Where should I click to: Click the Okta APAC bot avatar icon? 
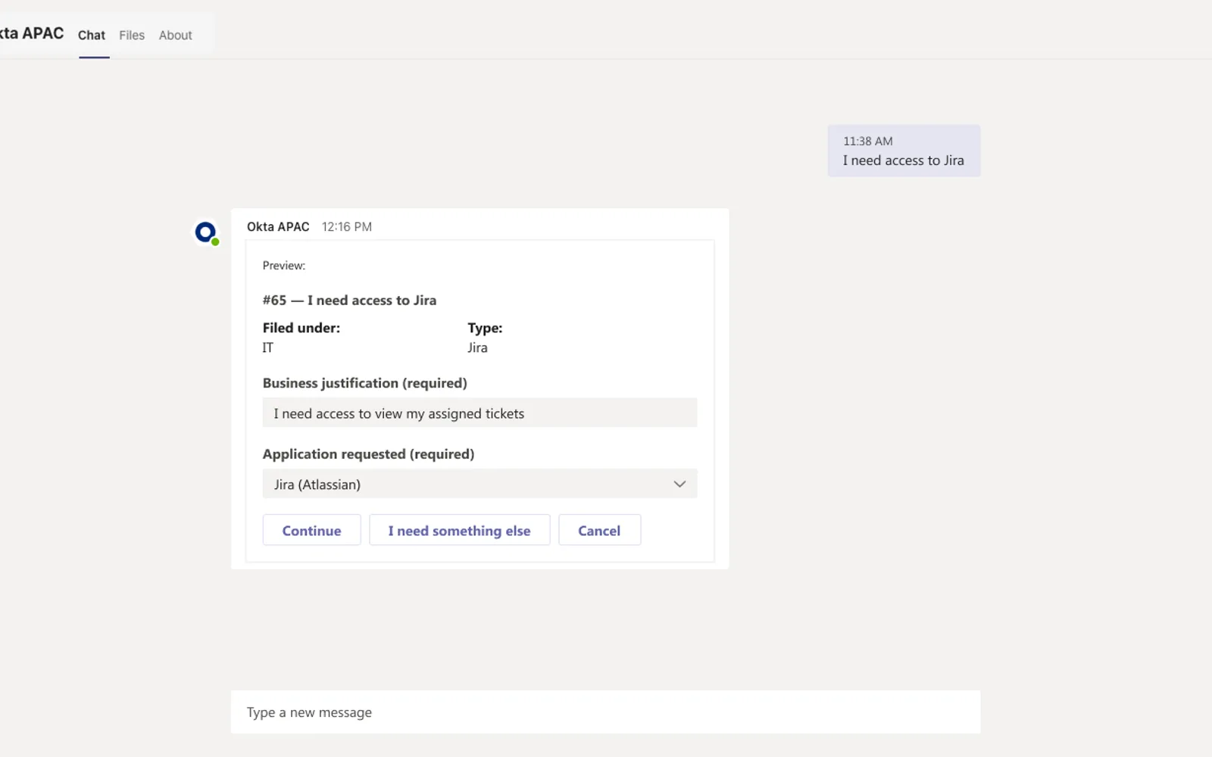coord(206,232)
